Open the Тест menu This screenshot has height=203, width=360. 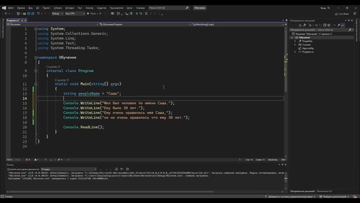(80, 8)
